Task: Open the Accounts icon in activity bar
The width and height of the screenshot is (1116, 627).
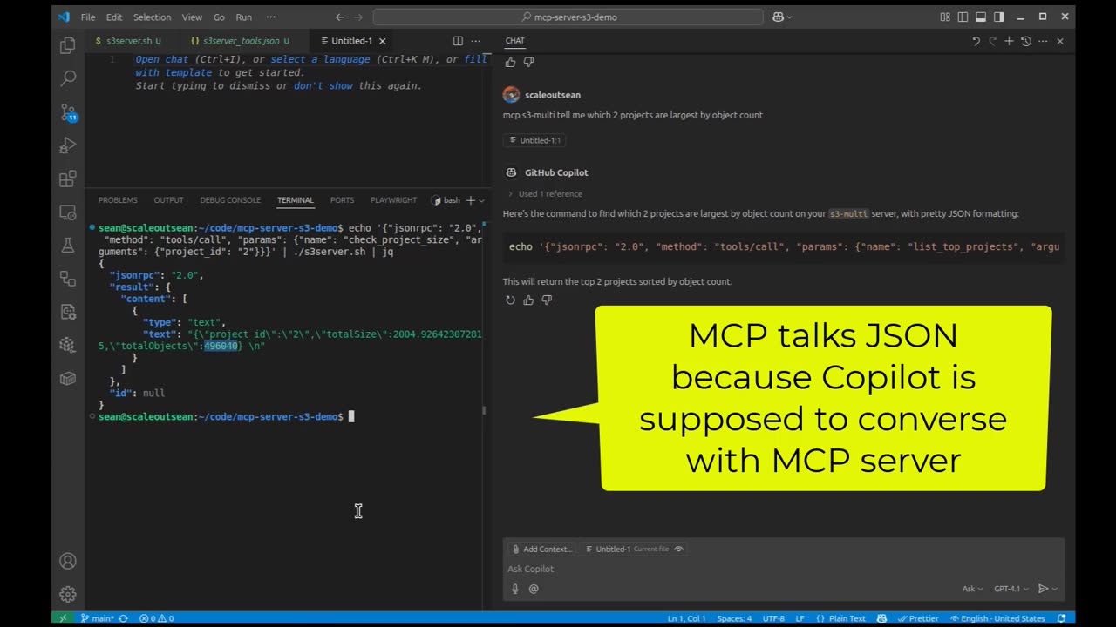Action: pyautogui.click(x=67, y=562)
